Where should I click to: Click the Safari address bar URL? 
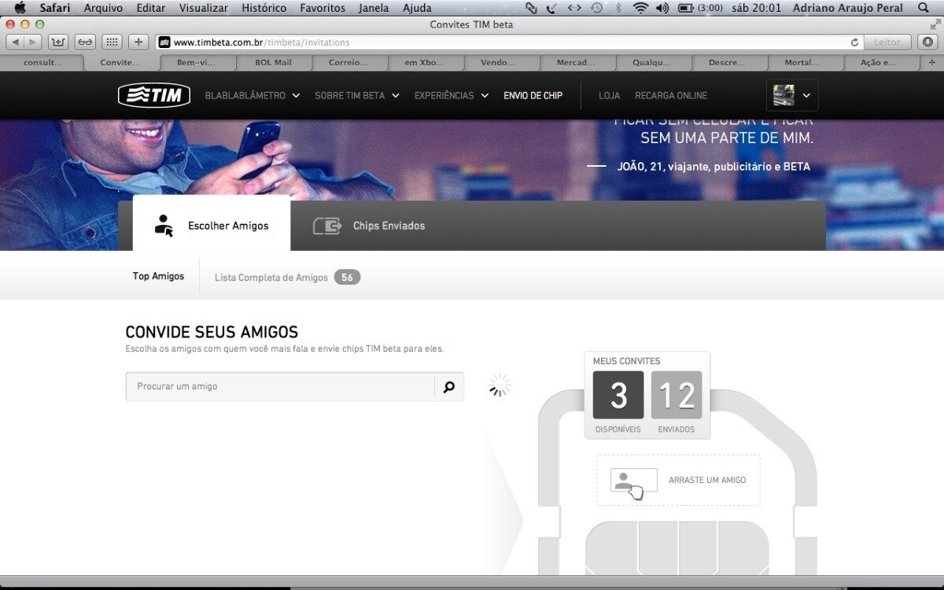(261, 42)
